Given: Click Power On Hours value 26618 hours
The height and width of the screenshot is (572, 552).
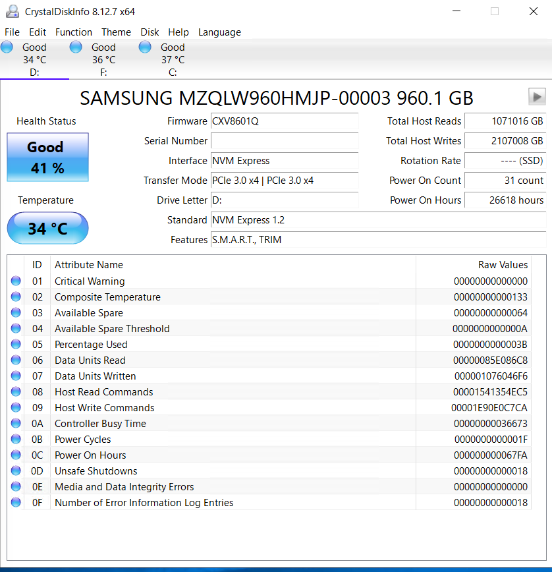Looking at the screenshot, I should tap(505, 200).
